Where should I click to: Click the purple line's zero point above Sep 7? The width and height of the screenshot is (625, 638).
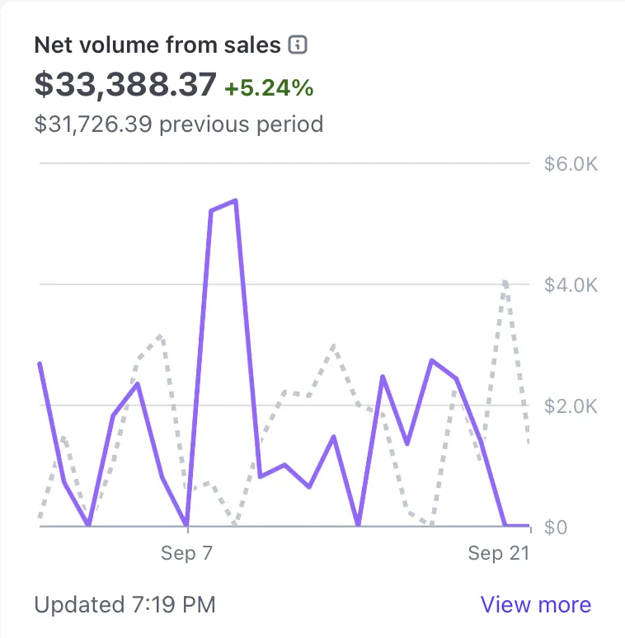point(187,525)
